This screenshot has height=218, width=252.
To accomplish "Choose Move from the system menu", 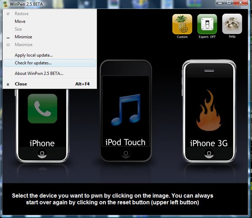I will (20, 21).
